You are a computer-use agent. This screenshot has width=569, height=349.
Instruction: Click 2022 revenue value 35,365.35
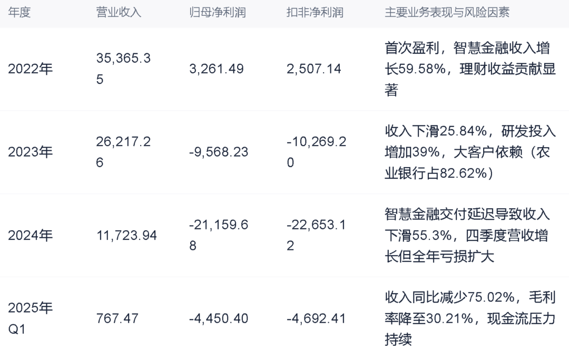pyautogui.click(x=123, y=69)
